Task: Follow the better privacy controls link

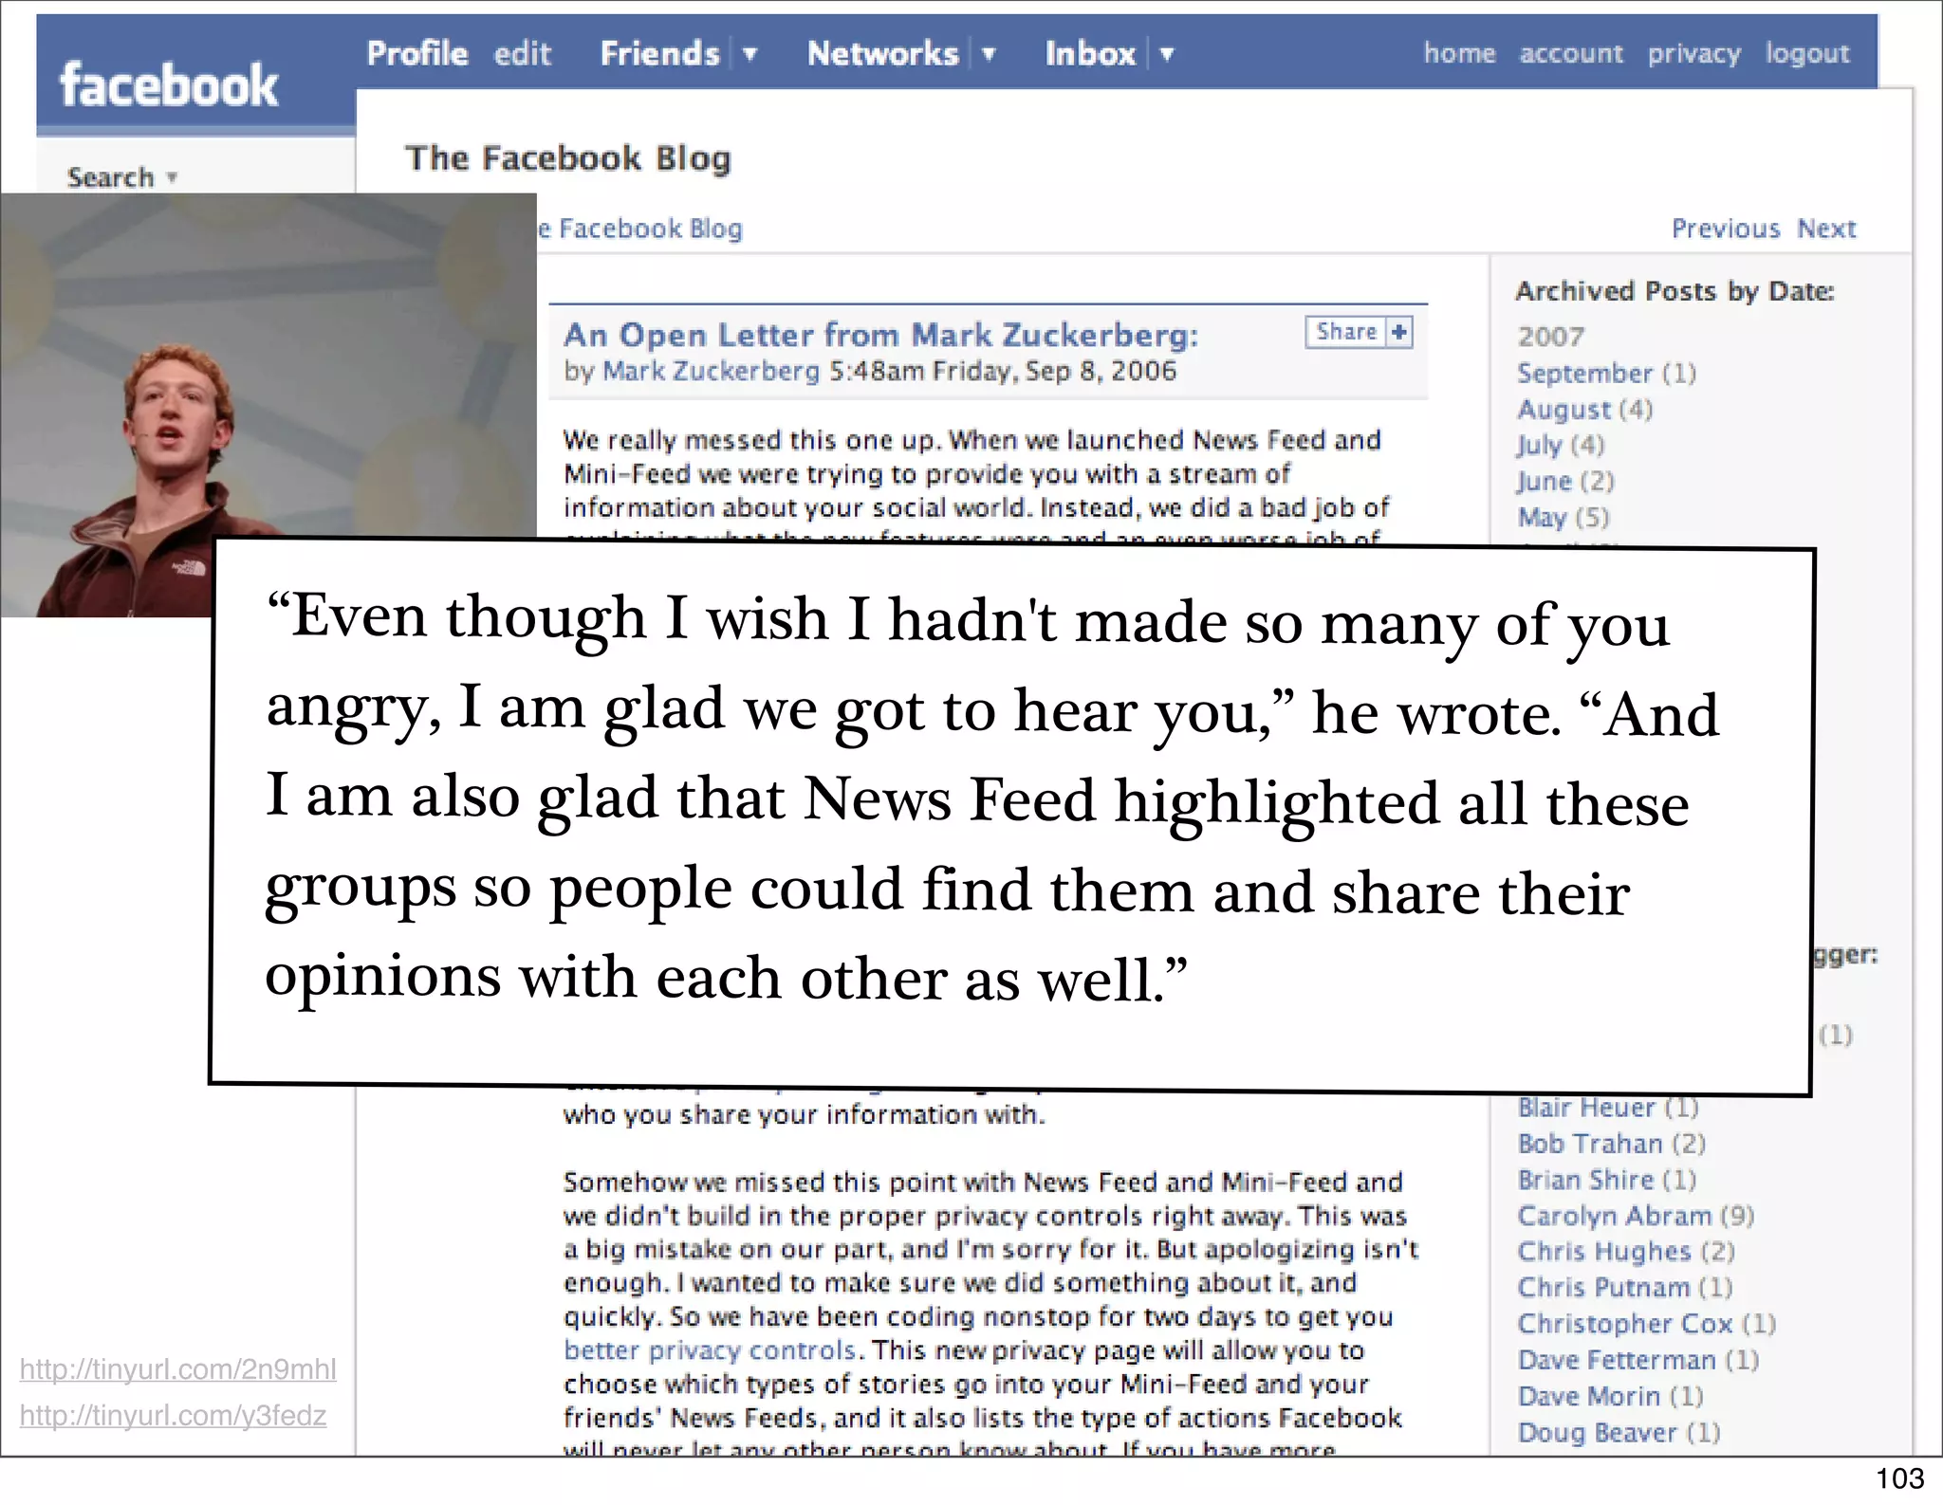Action: point(710,1350)
